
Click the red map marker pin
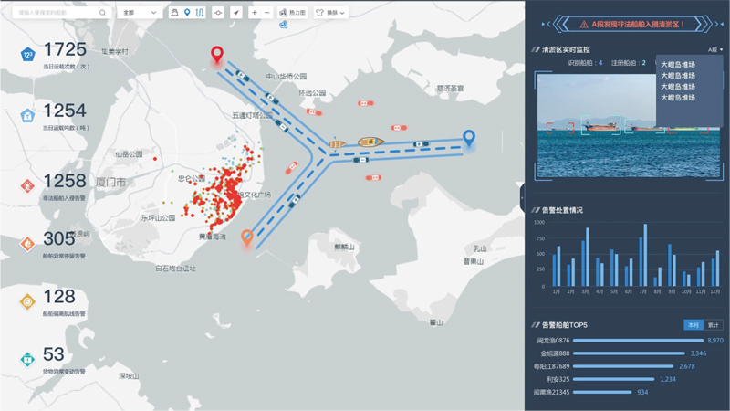coord(217,55)
